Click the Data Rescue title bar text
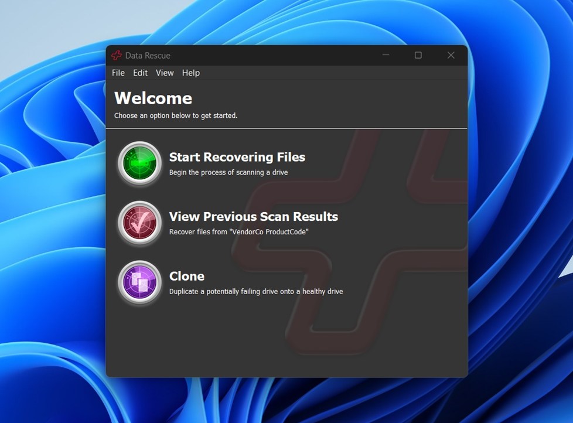Image resolution: width=573 pixels, height=423 pixels. click(x=148, y=55)
